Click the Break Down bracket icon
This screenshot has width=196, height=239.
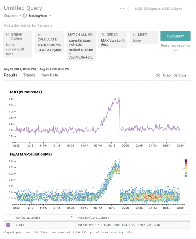(x=8, y=35)
